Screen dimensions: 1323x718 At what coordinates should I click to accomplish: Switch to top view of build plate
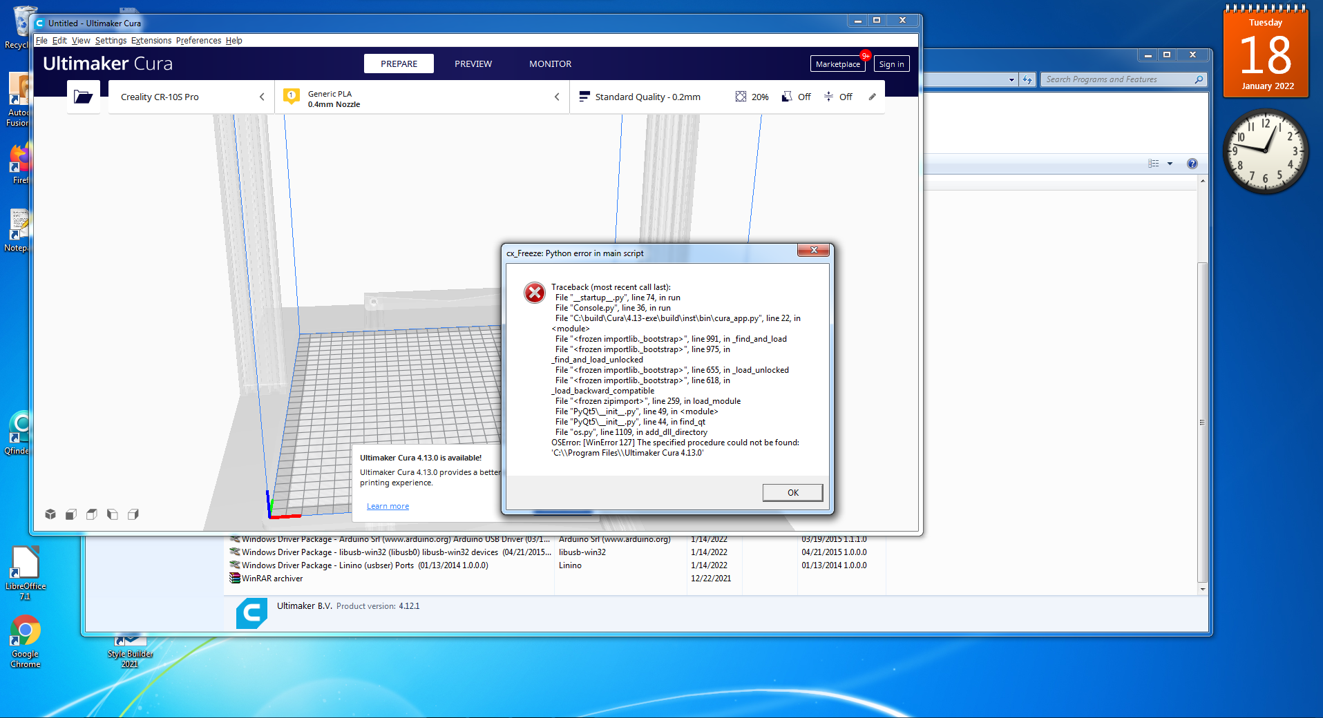pyautogui.click(x=91, y=514)
